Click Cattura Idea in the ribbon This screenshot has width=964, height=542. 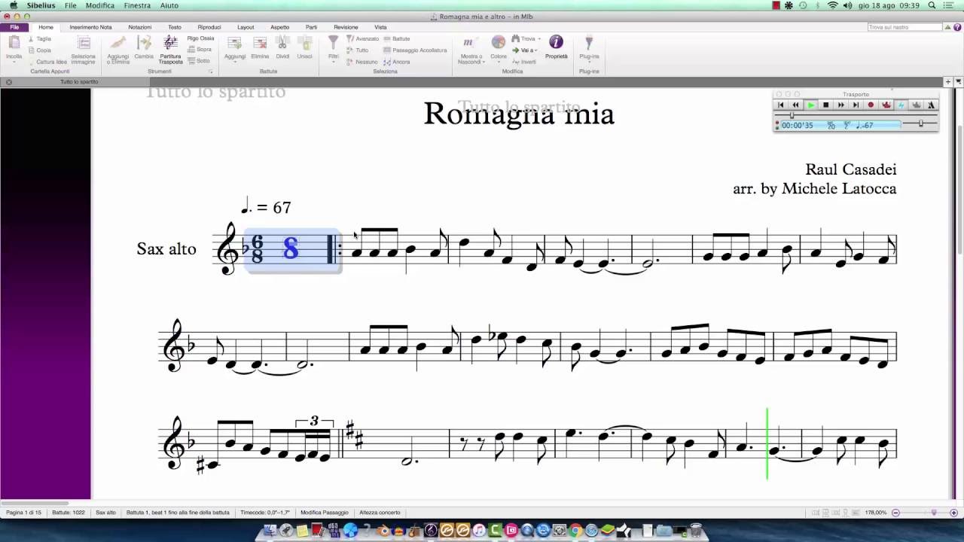(47, 62)
